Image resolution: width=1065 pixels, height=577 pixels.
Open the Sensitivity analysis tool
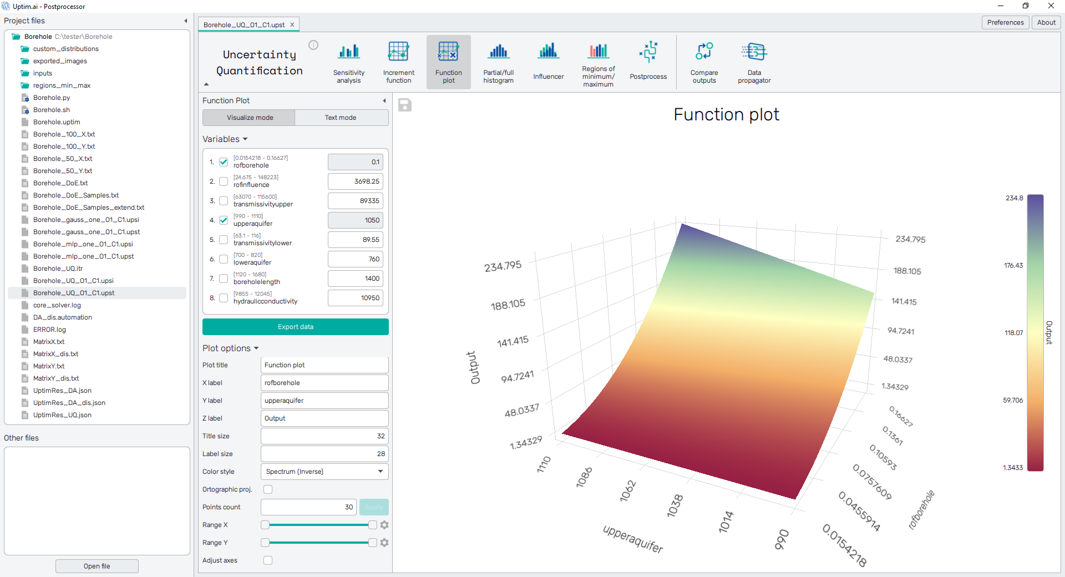[348, 63]
